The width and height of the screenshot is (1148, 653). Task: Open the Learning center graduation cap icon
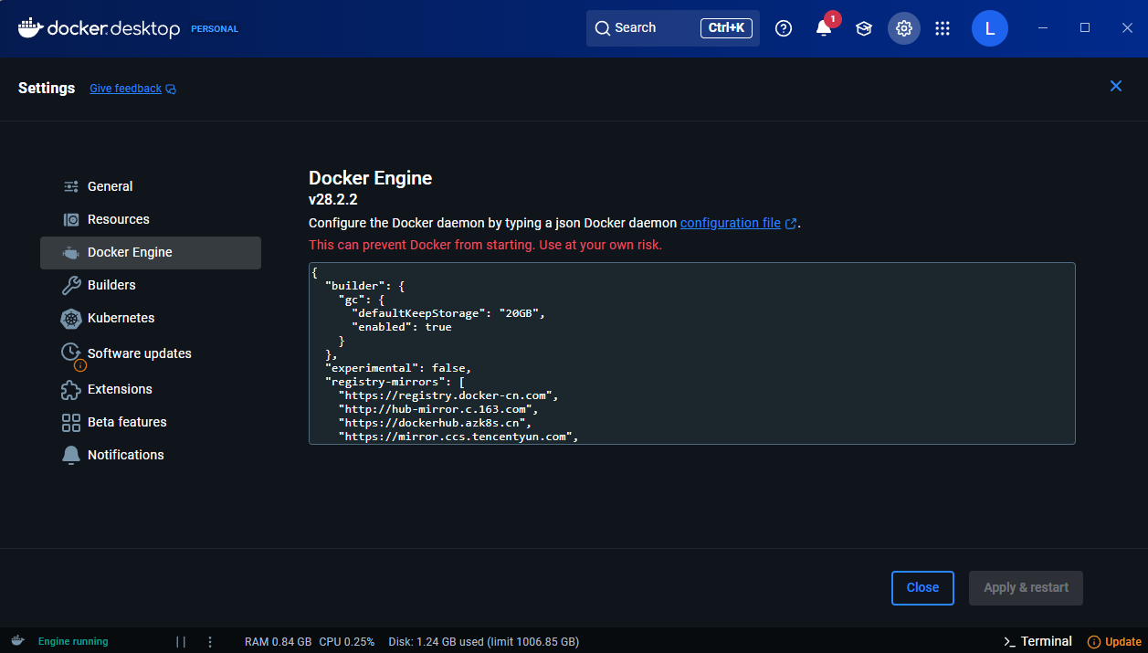pos(864,28)
